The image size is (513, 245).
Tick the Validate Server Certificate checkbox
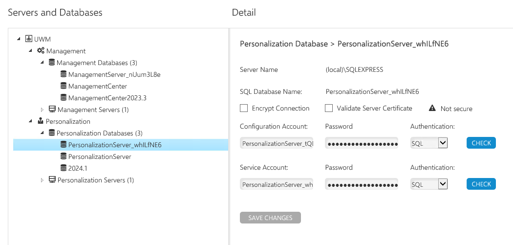click(329, 109)
